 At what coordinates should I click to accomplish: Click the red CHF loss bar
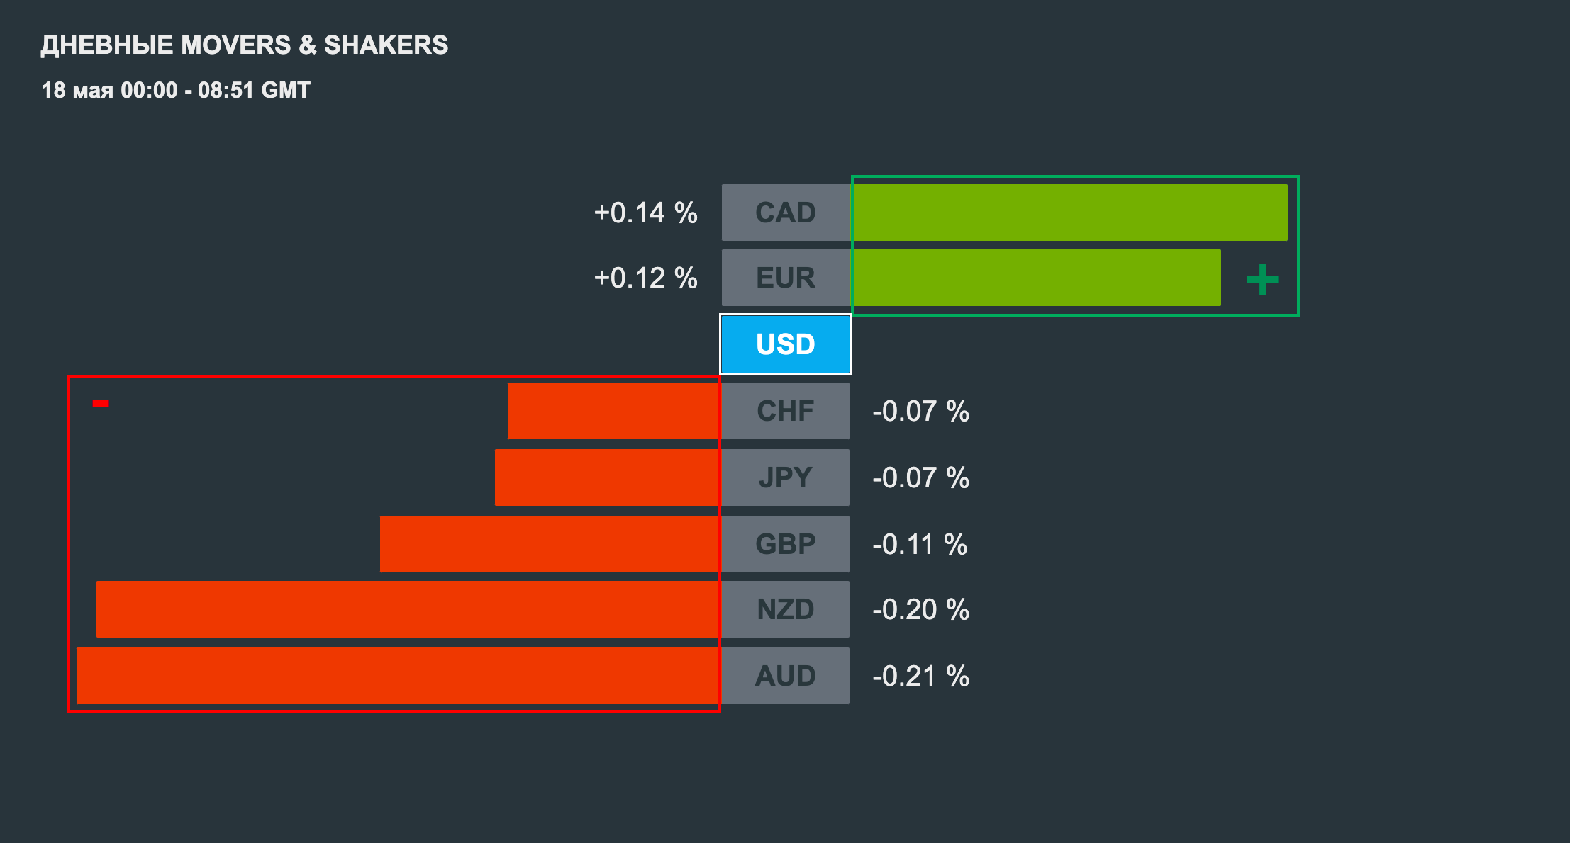pos(613,411)
